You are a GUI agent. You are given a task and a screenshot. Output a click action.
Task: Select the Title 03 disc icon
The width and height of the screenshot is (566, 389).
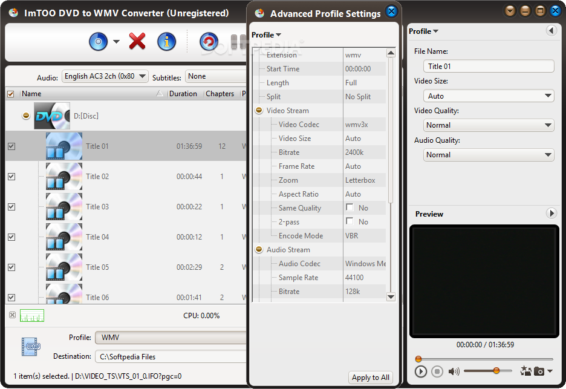pos(64,207)
